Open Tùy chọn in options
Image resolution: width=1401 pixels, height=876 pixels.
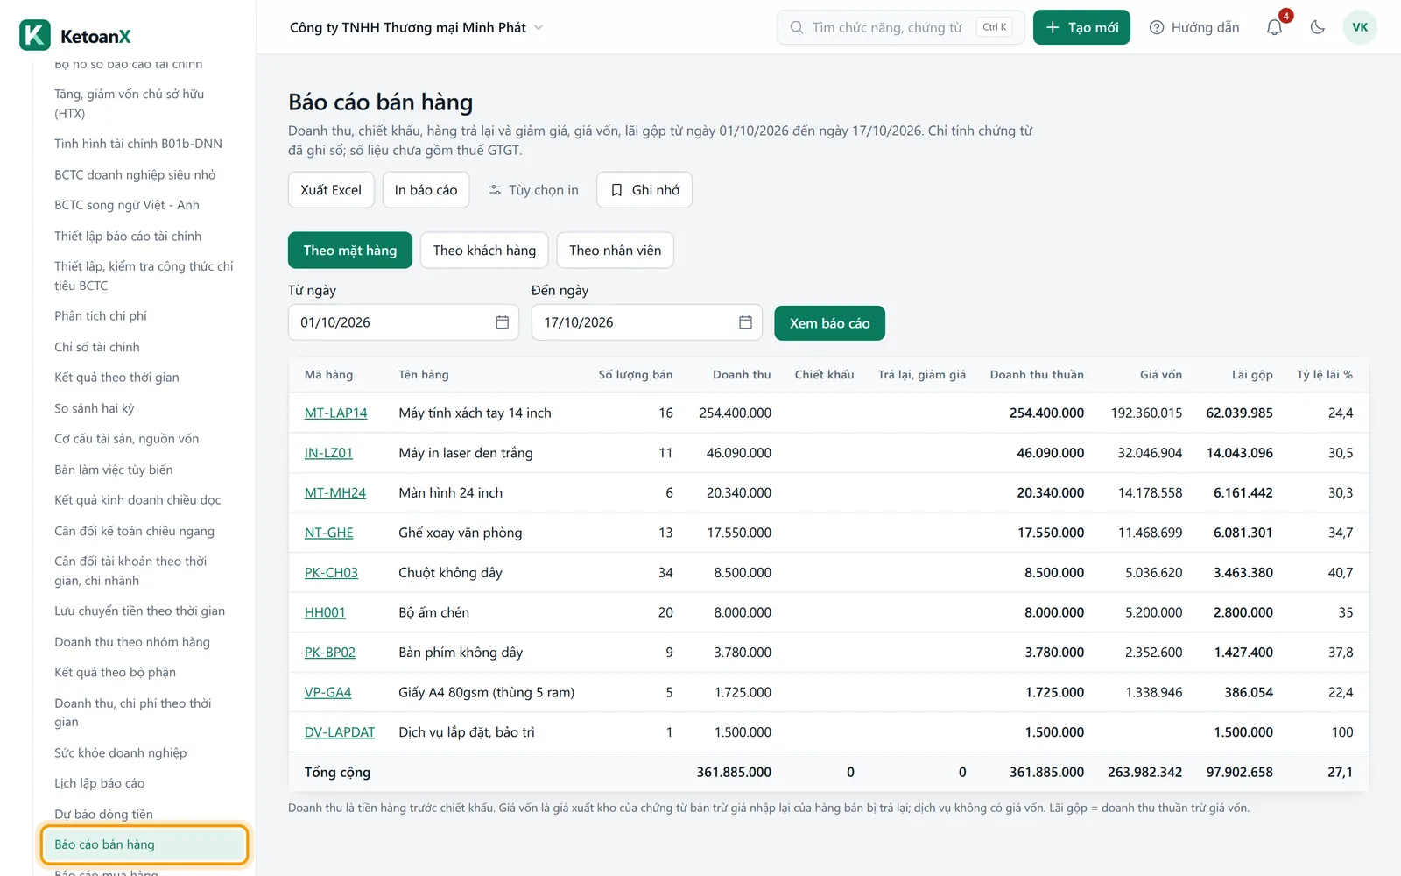click(533, 190)
